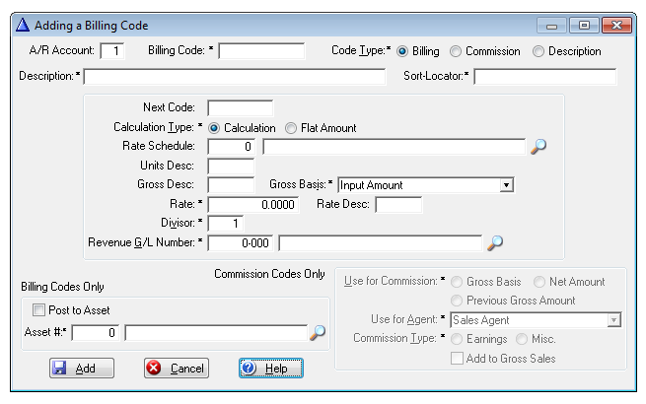The height and width of the screenshot is (404, 646).
Task: Select the Billing code type radio button
Action: click(x=402, y=51)
